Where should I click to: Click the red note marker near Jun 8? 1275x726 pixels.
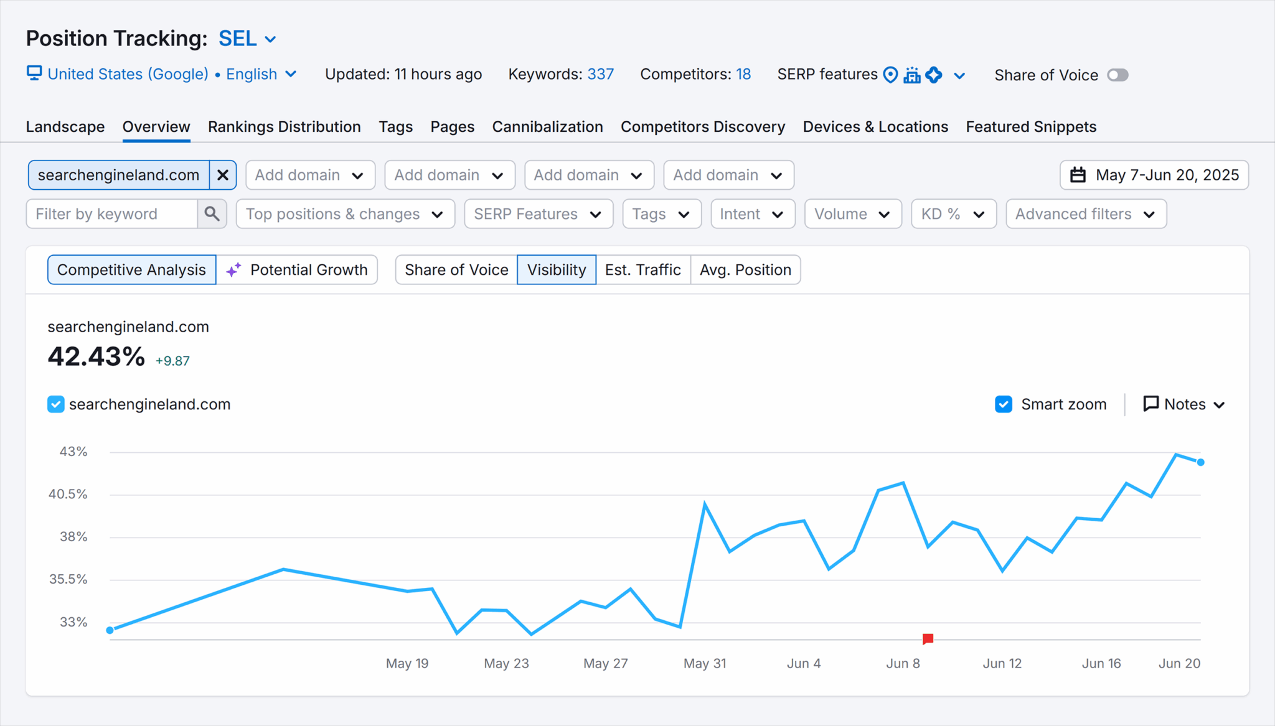(x=927, y=638)
